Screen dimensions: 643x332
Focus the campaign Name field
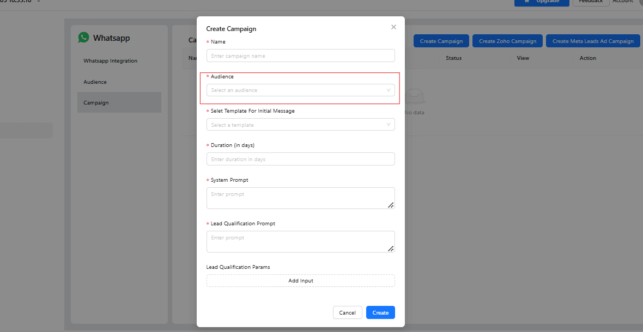click(x=300, y=56)
